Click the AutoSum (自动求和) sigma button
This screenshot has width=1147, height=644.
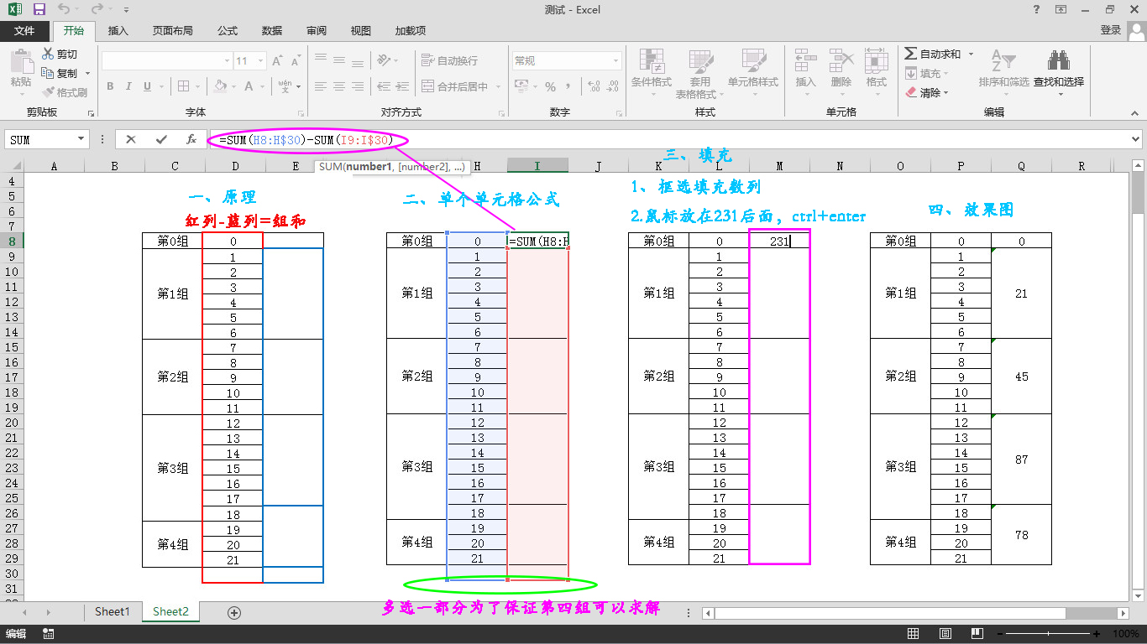[x=933, y=55]
